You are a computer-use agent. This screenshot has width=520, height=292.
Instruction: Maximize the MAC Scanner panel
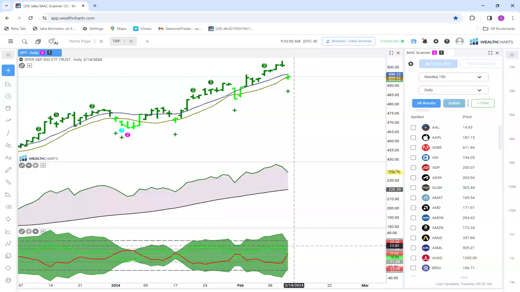pyautogui.click(x=490, y=53)
